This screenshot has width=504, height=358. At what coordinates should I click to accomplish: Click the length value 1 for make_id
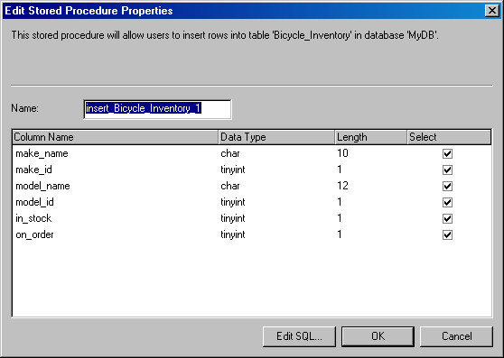click(340, 170)
